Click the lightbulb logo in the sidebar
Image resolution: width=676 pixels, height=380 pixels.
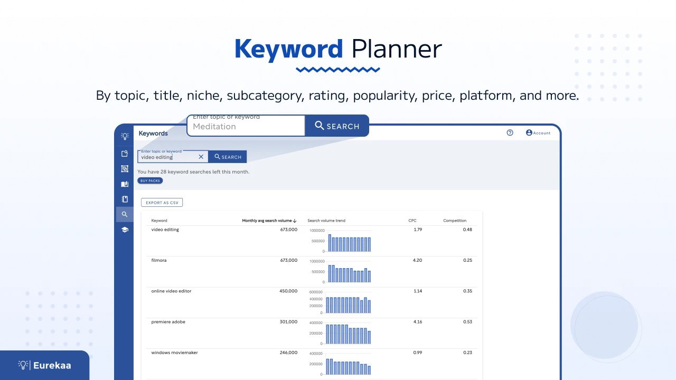click(125, 136)
